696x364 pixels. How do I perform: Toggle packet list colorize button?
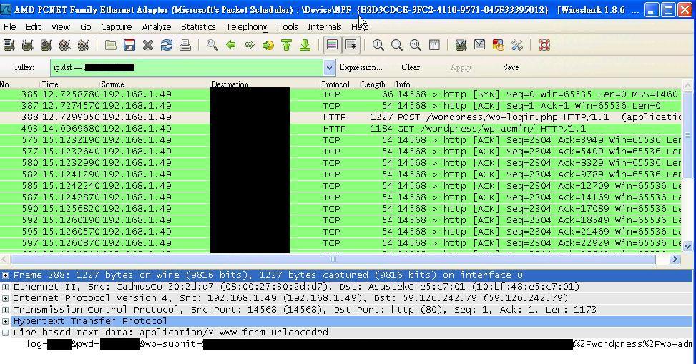(x=332, y=45)
